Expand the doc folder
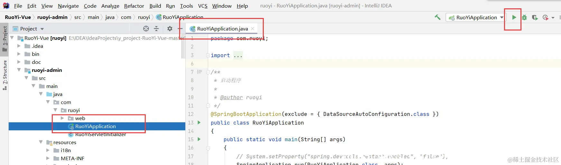The width and height of the screenshot is (561, 165). coord(19,62)
